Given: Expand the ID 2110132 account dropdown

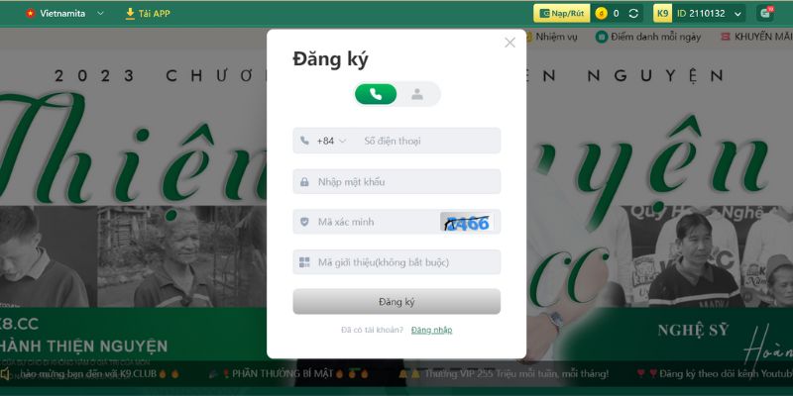Looking at the screenshot, I should [699, 14].
